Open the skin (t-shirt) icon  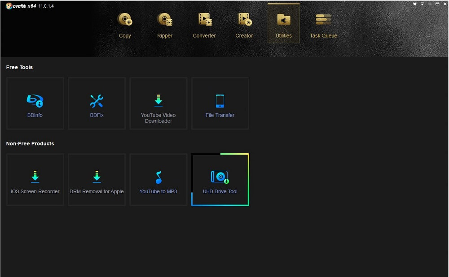[x=414, y=4]
